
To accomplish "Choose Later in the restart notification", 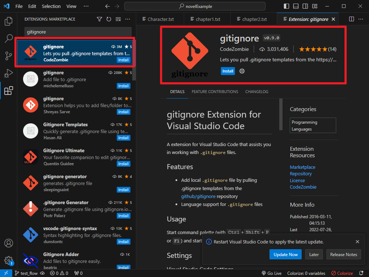I will click(314, 254).
